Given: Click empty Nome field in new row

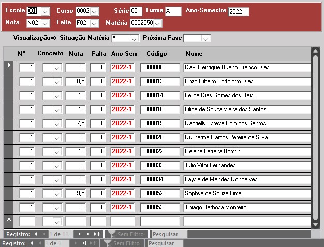Looking at the screenshot, I should [x=247, y=222].
